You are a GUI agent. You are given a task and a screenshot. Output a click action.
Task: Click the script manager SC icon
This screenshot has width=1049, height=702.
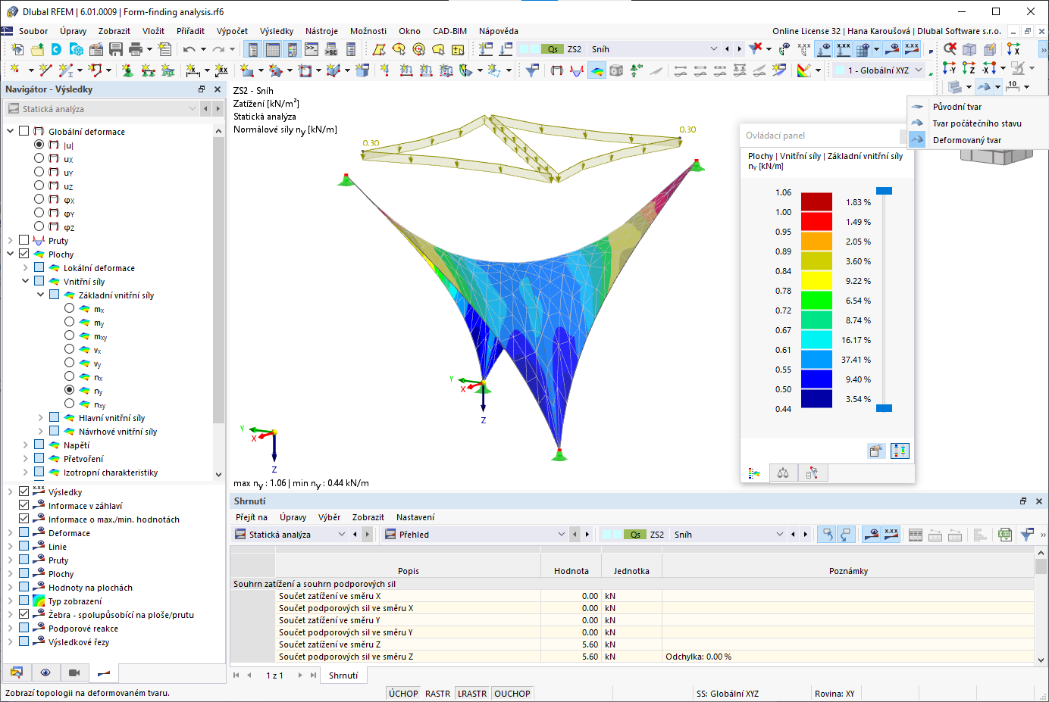[331, 49]
